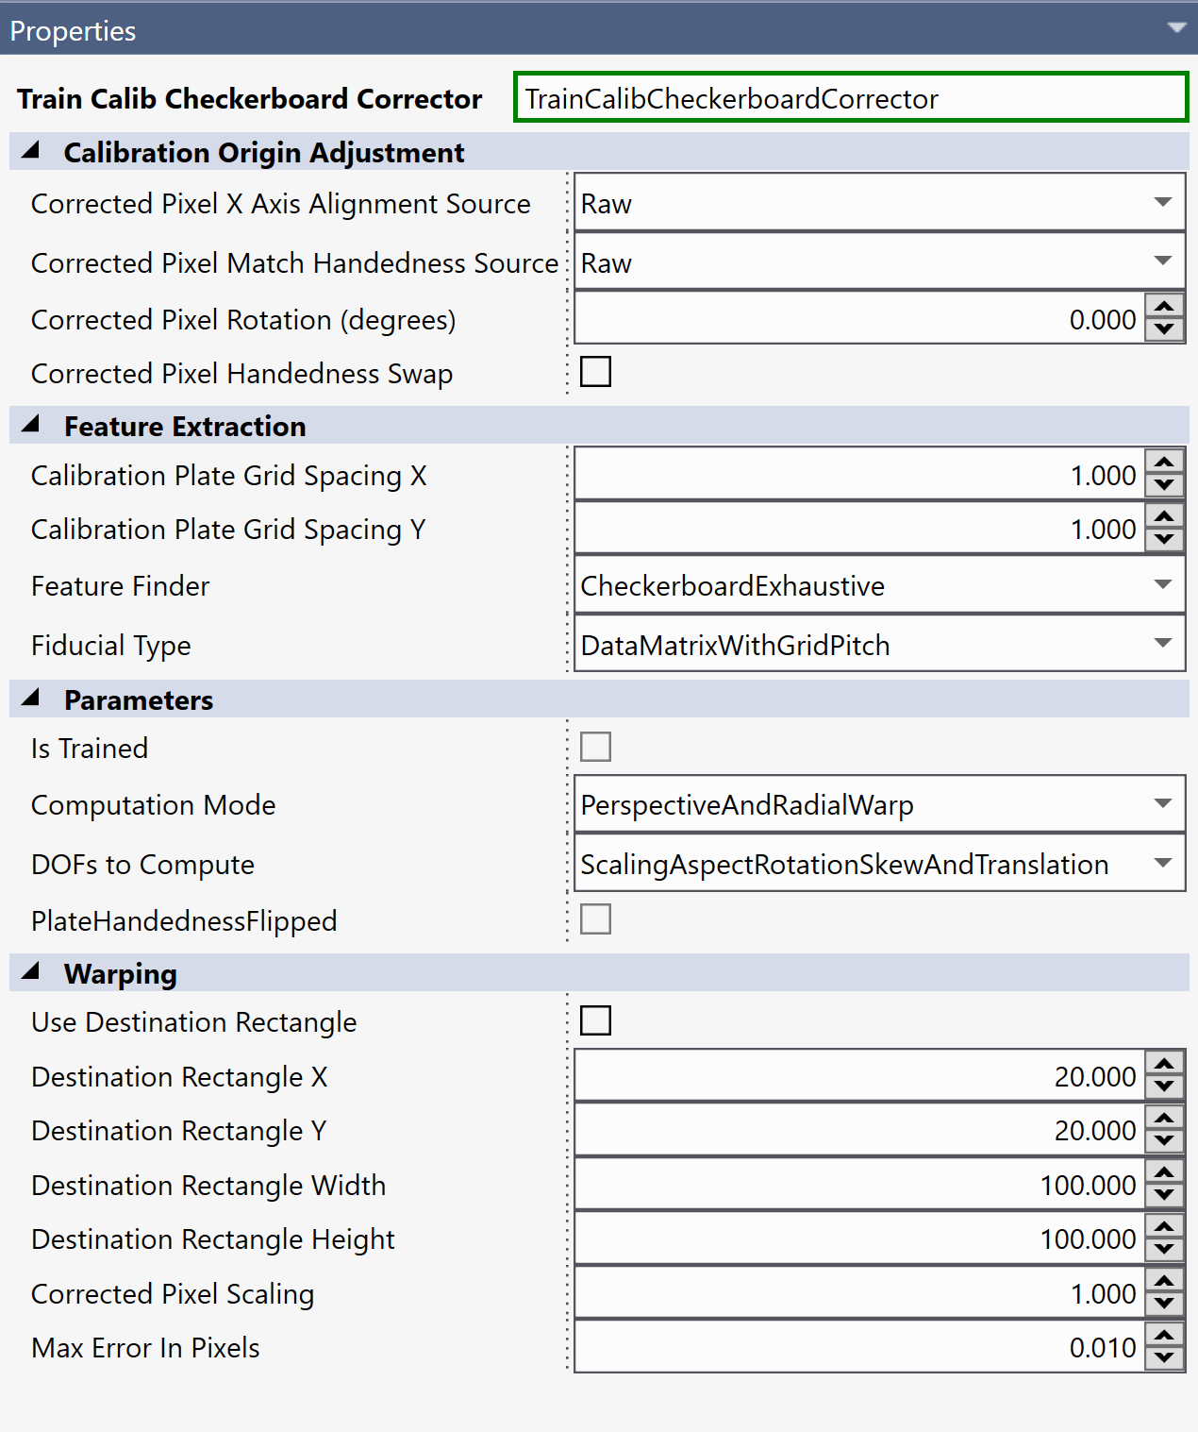
Task: Click the Destination Rectangle Y value field
Action: coord(858,1130)
